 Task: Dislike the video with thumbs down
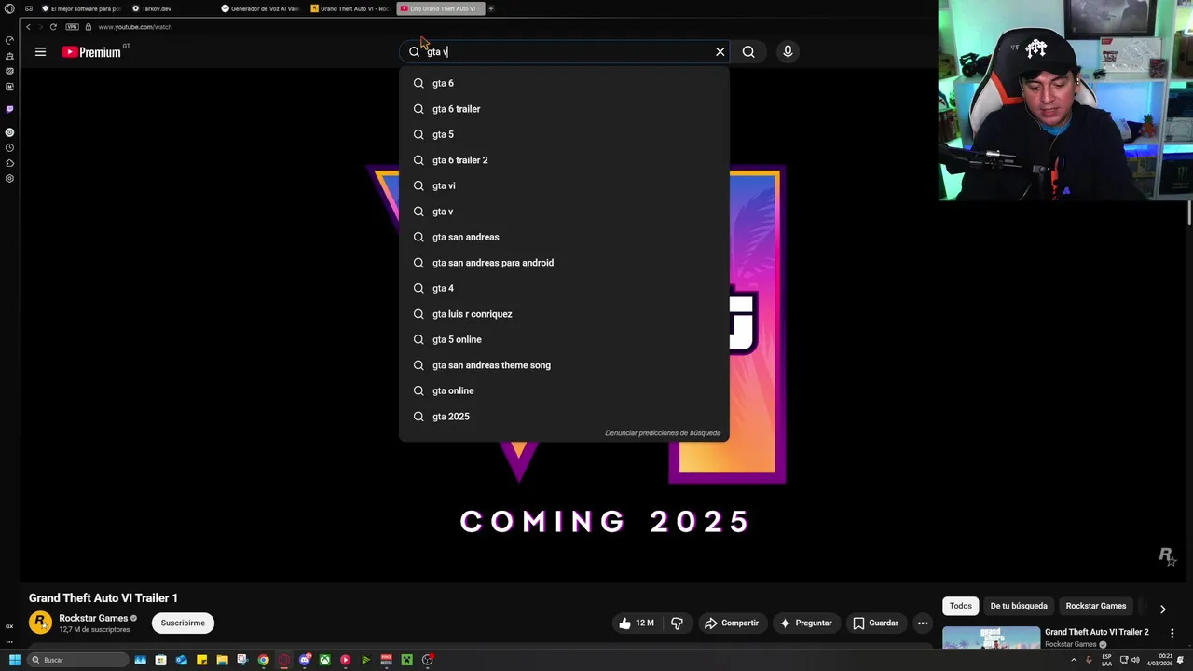pos(678,623)
